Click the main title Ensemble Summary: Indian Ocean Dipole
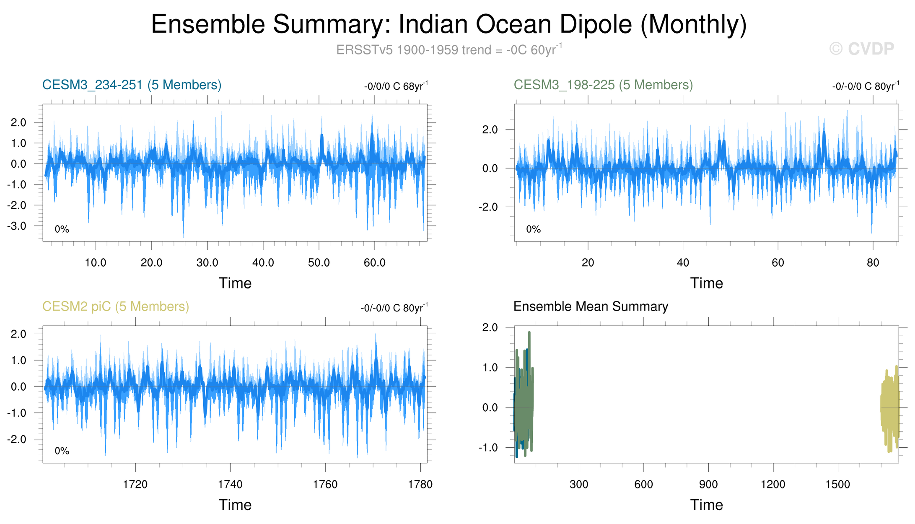Image resolution: width=915 pixels, height=524 pixels. (448, 24)
